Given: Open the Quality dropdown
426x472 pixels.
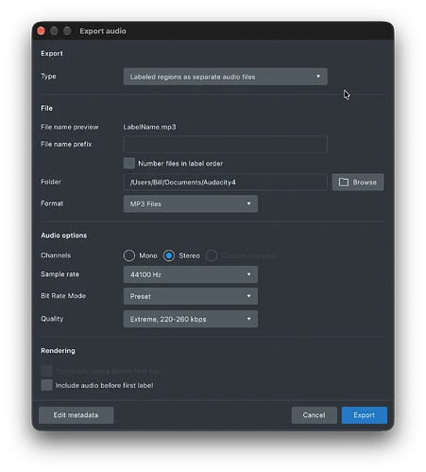Looking at the screenshot, I should pos(191,319).
